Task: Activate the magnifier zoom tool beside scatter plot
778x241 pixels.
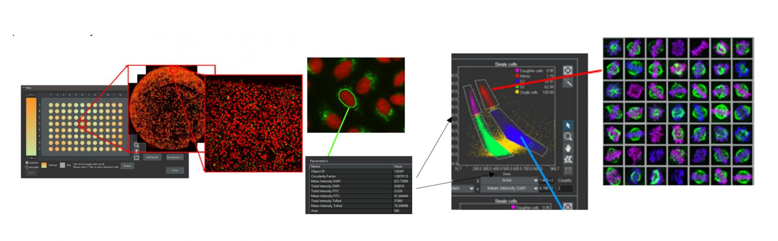Action: 567,137
